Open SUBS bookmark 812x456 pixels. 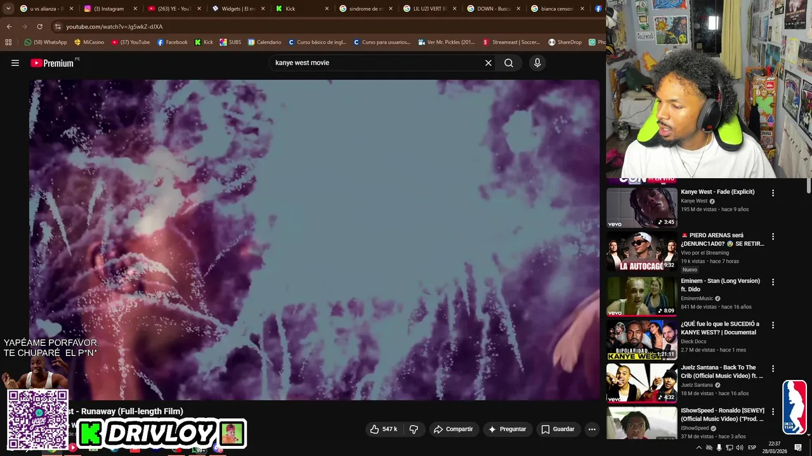pyautogui.click(x=230, y=42)
